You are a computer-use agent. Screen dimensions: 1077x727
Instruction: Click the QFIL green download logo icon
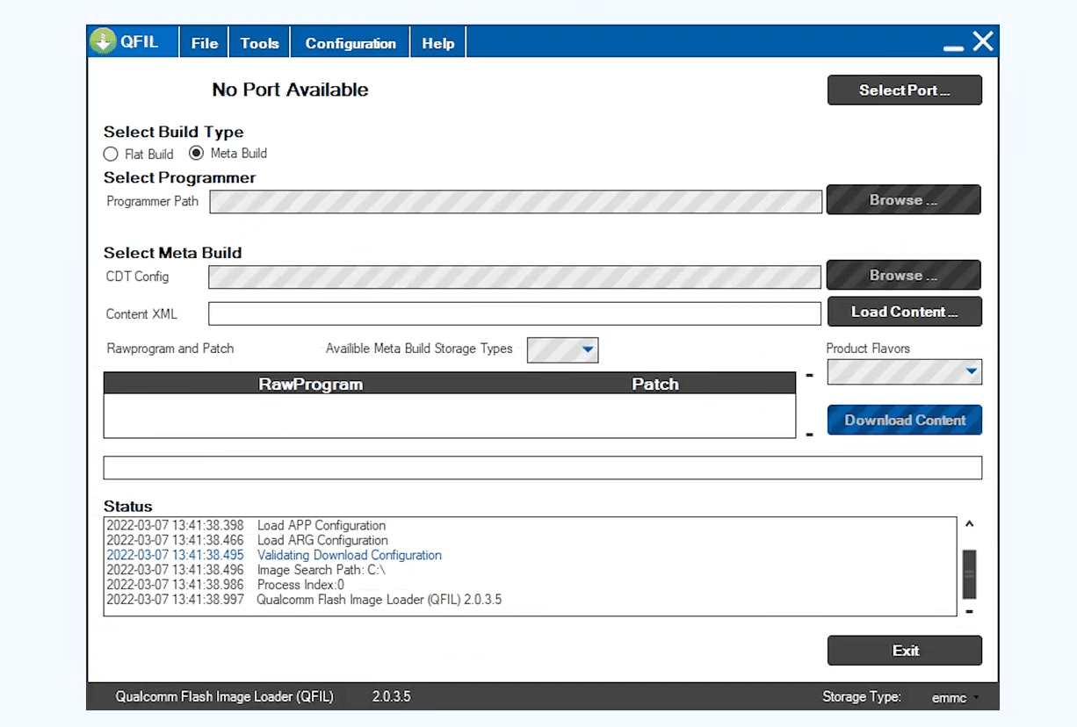tap(103, 42)
